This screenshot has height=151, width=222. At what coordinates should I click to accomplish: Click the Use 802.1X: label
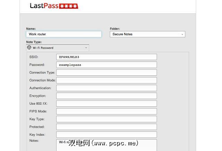39,103
